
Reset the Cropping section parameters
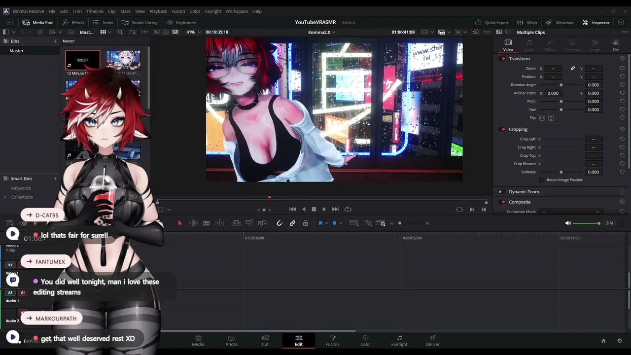(622, 129)
